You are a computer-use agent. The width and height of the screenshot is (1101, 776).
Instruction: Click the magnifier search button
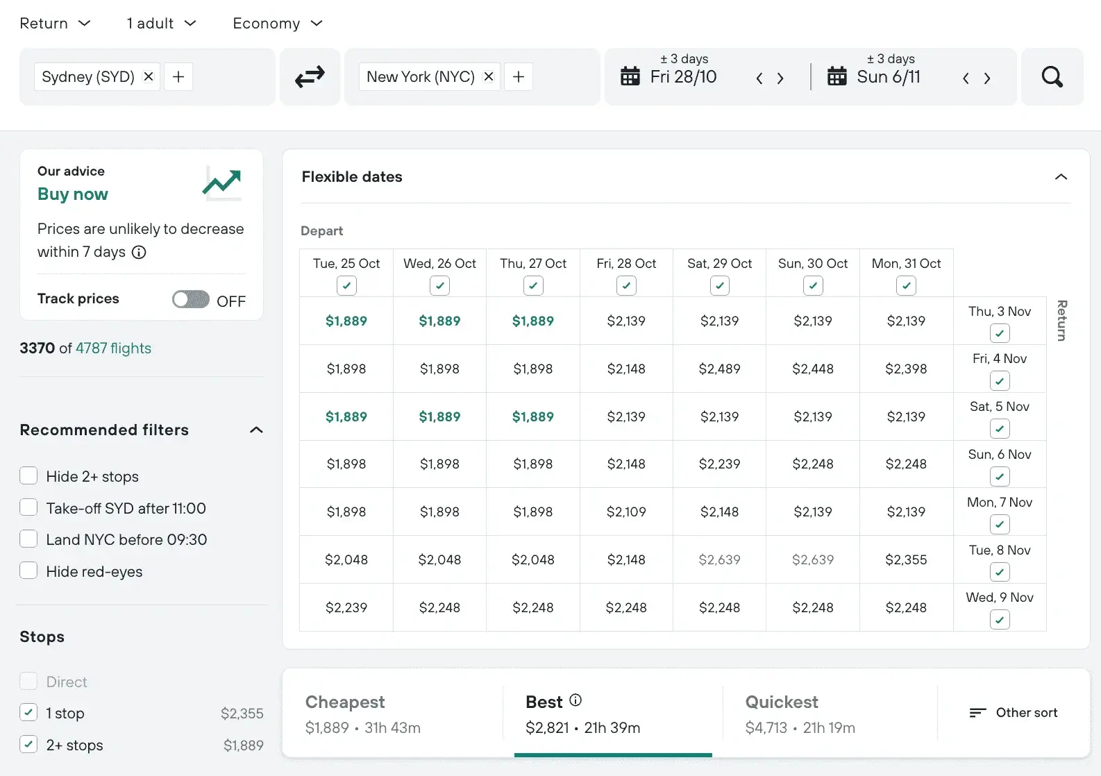click(x=1052, y=77)
